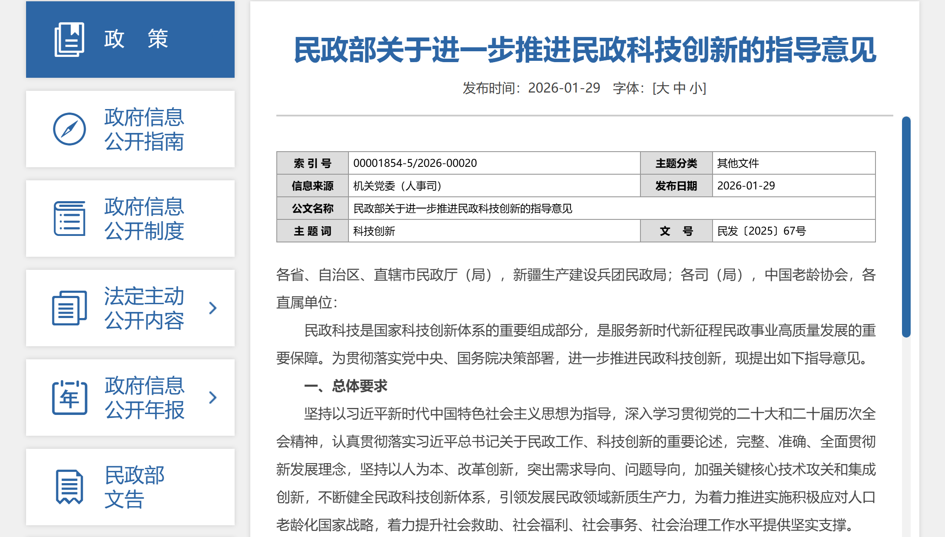
Task: Click the source cell 机关党委（人事司）
Action: pos(494,186)
